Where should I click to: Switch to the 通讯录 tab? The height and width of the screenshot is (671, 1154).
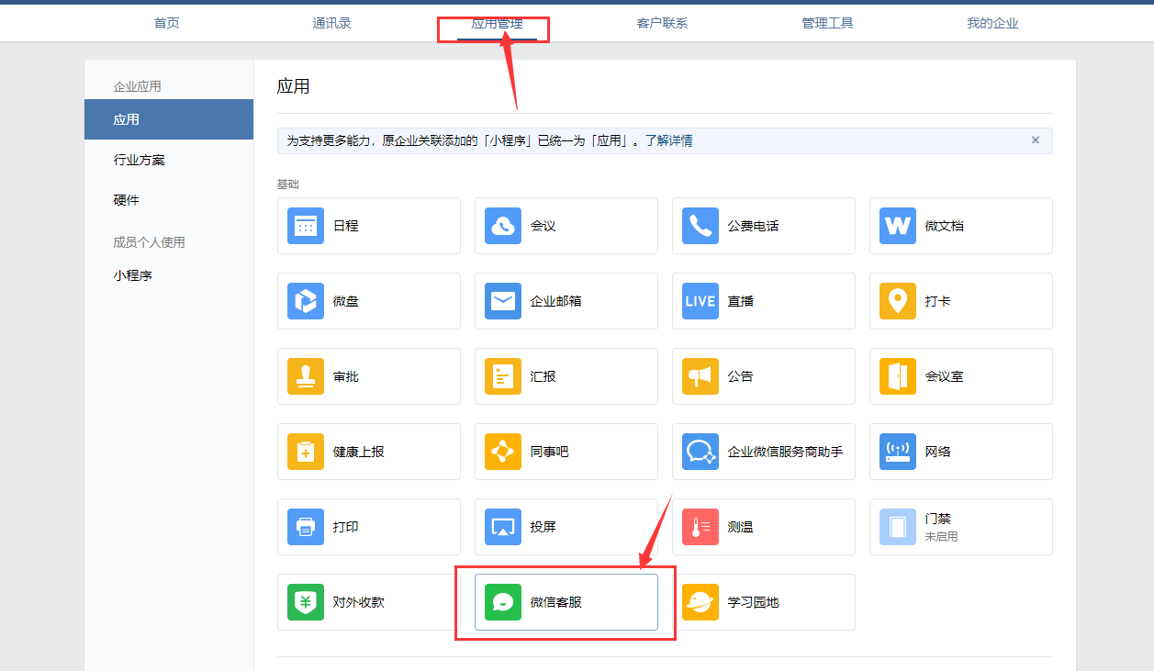tap(331, 23)
